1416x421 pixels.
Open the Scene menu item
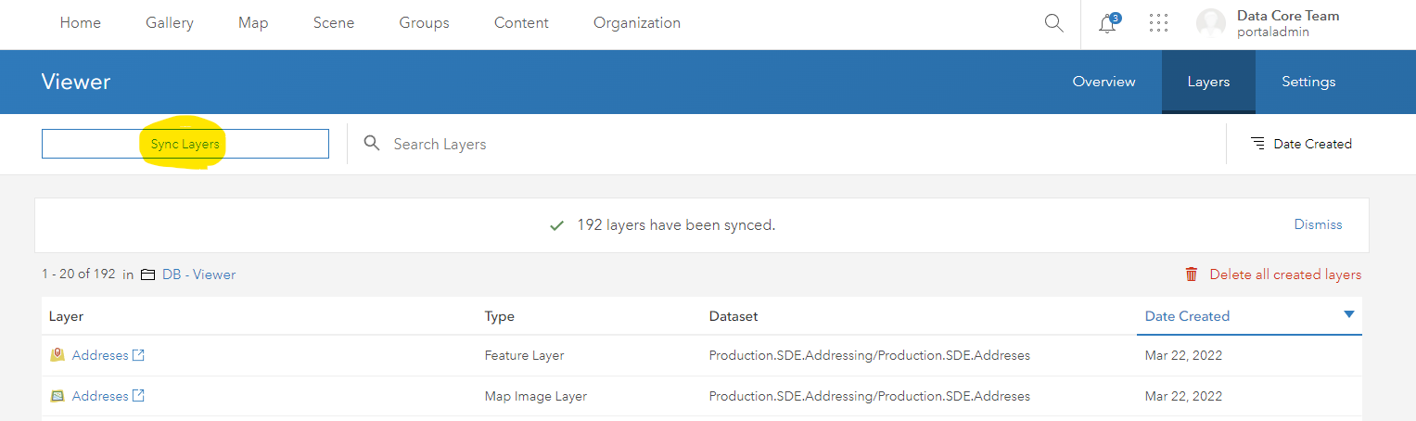(x=334, y=23)
